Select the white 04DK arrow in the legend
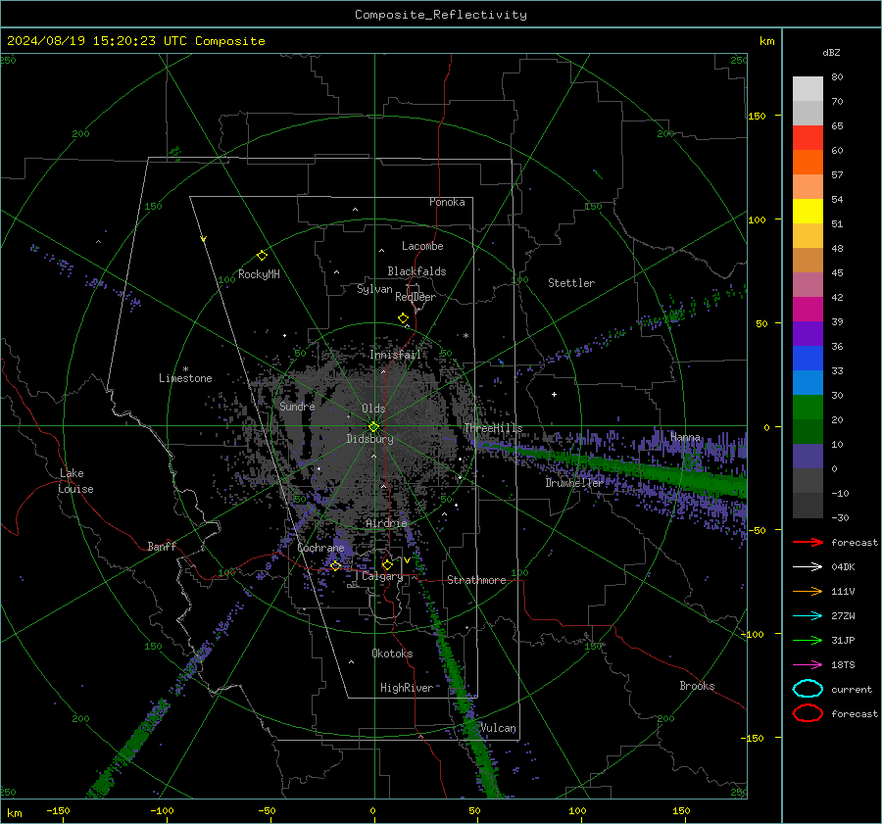 [x=808, y=567]
